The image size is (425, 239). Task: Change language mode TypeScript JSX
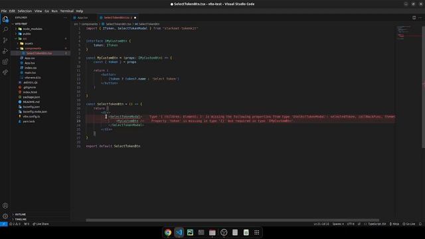coord(377,224)
